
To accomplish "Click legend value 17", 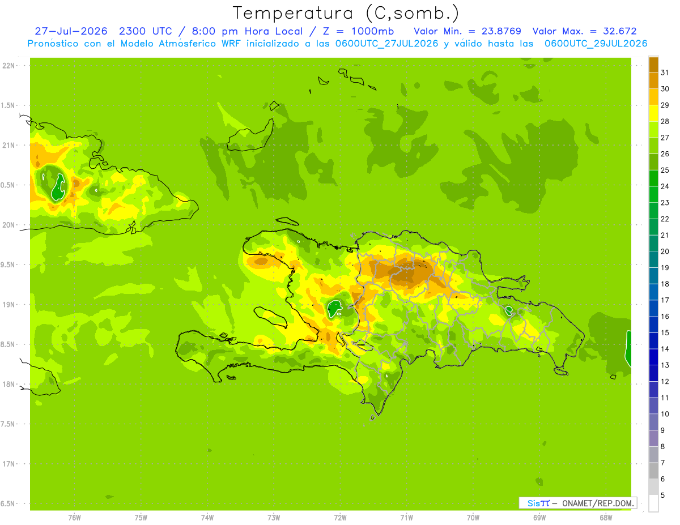I will (665, 300).
